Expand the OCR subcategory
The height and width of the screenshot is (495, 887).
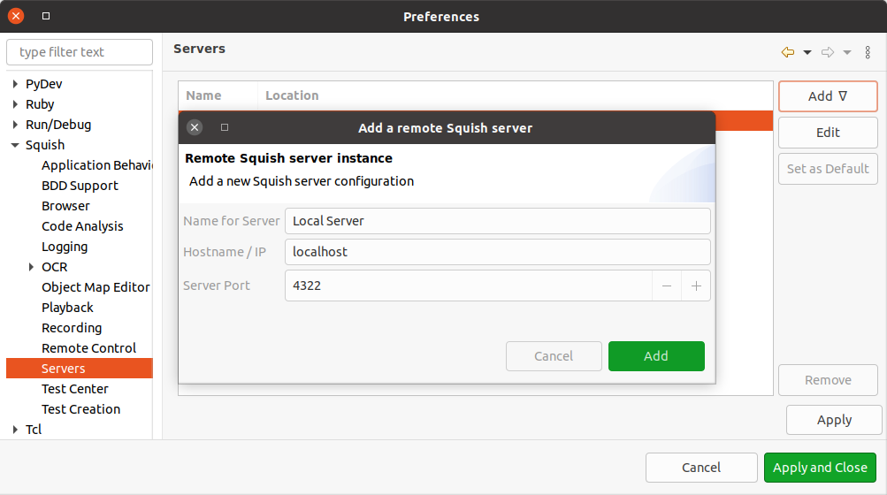coord(31,267)
